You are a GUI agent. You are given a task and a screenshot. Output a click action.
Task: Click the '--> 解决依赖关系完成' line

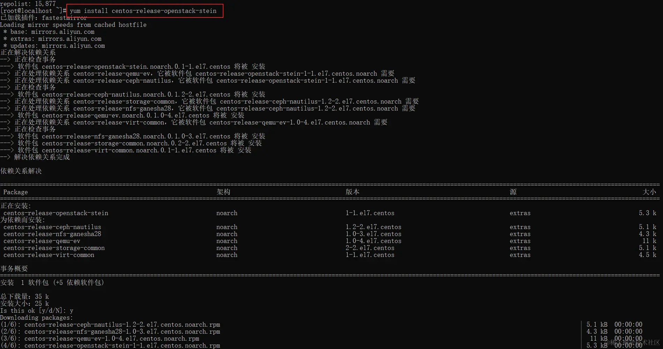[x=35, y=157]
